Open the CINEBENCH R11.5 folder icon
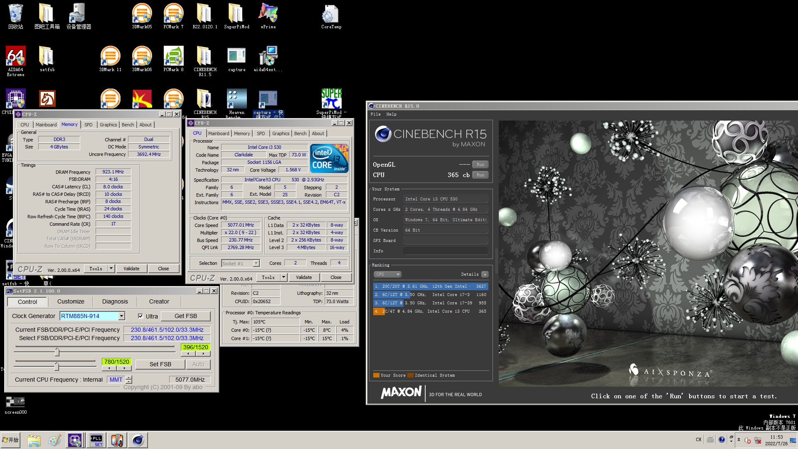 coord(205,61)
